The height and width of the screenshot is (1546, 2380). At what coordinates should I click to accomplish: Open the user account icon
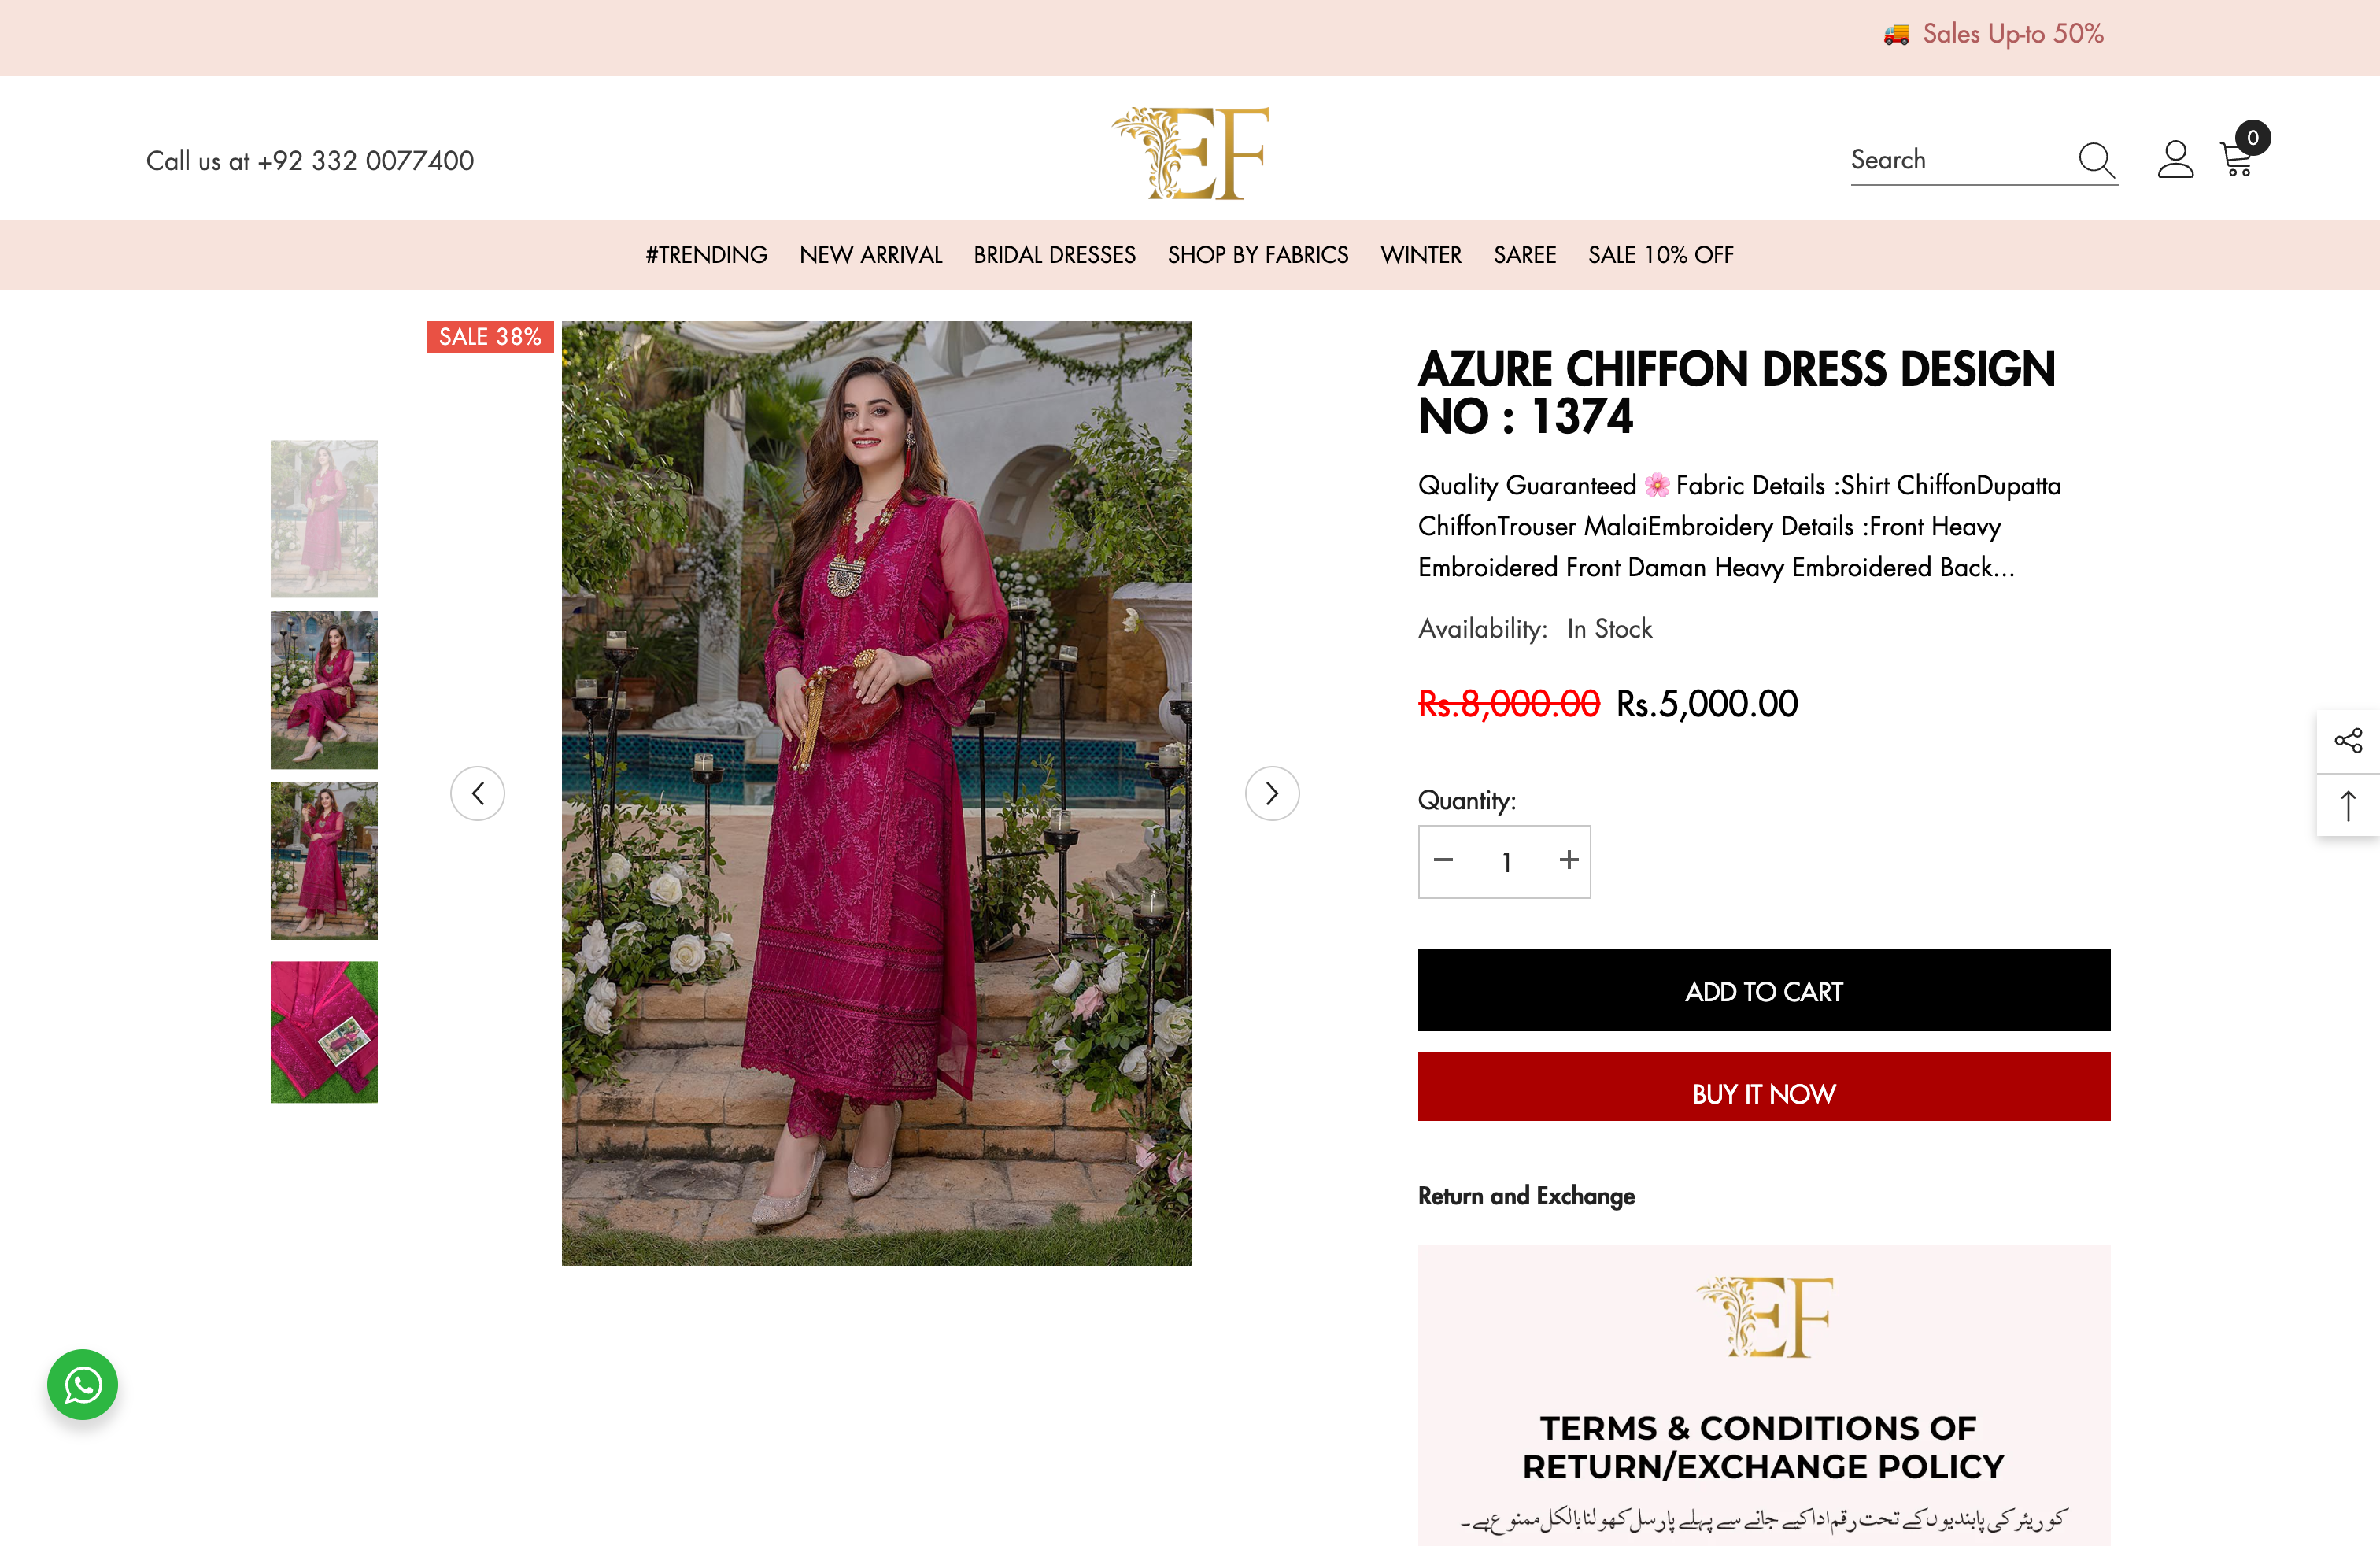tap(2175, 158)
